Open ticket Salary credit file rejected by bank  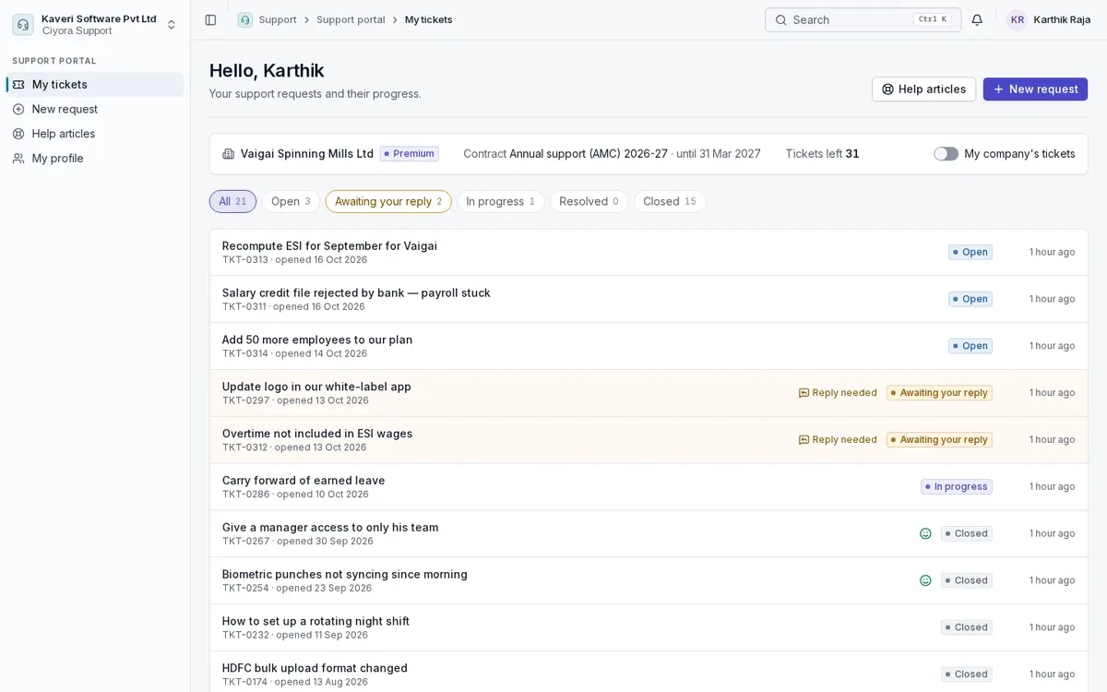tap(649, 300)
